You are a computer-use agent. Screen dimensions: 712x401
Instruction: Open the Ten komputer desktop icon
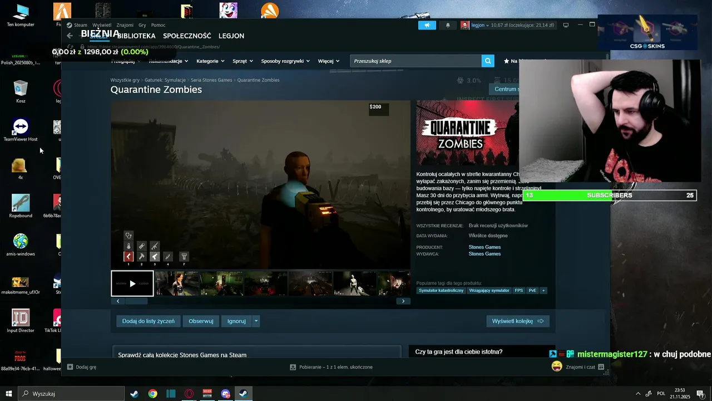coord(21,15)
